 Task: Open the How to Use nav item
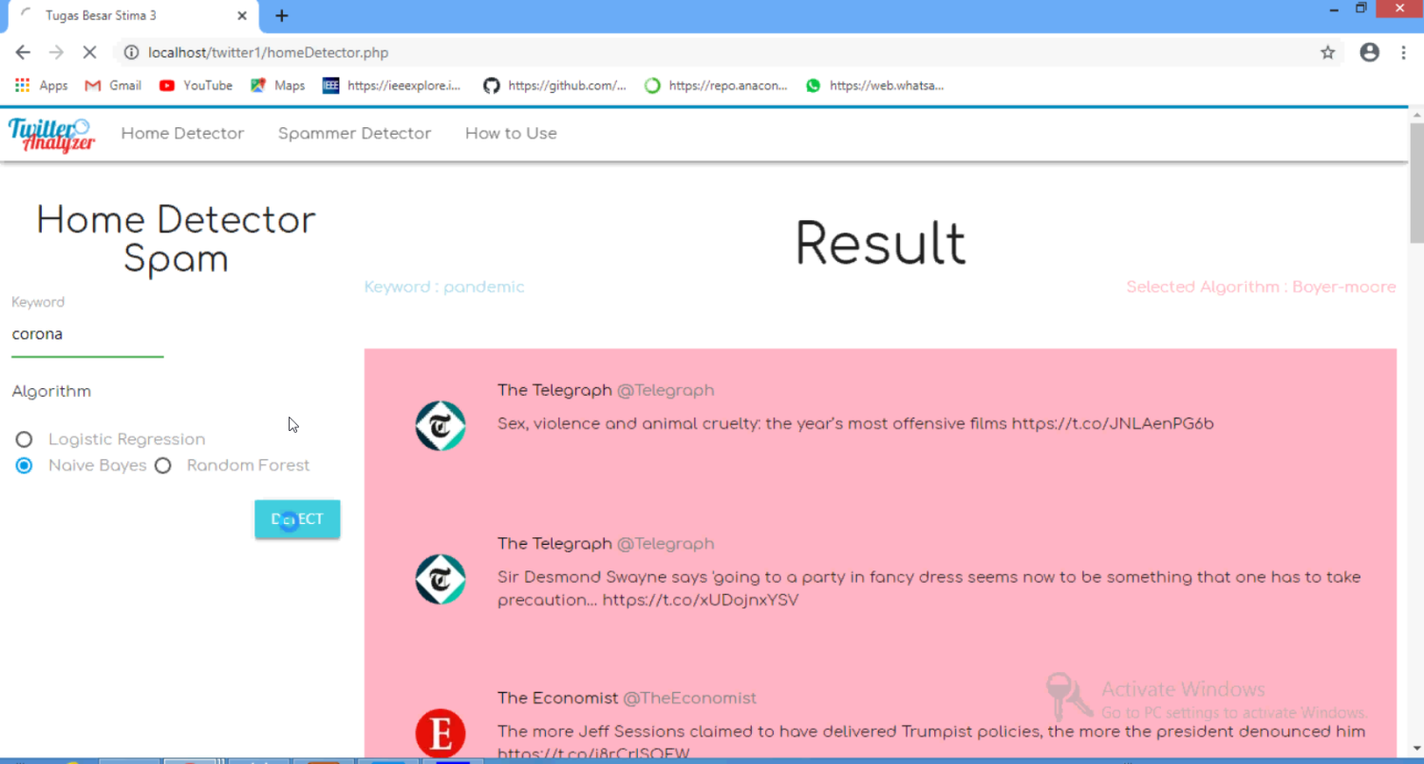(x=511, y=134)
